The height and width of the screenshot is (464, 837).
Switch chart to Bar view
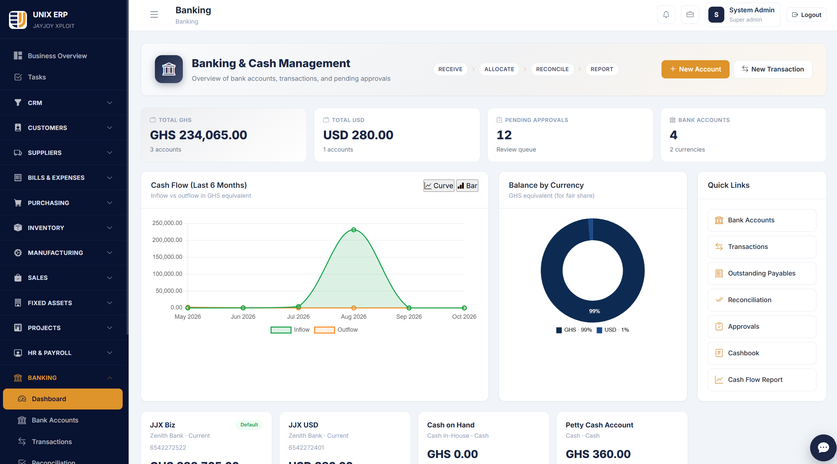tap(467, 185)
